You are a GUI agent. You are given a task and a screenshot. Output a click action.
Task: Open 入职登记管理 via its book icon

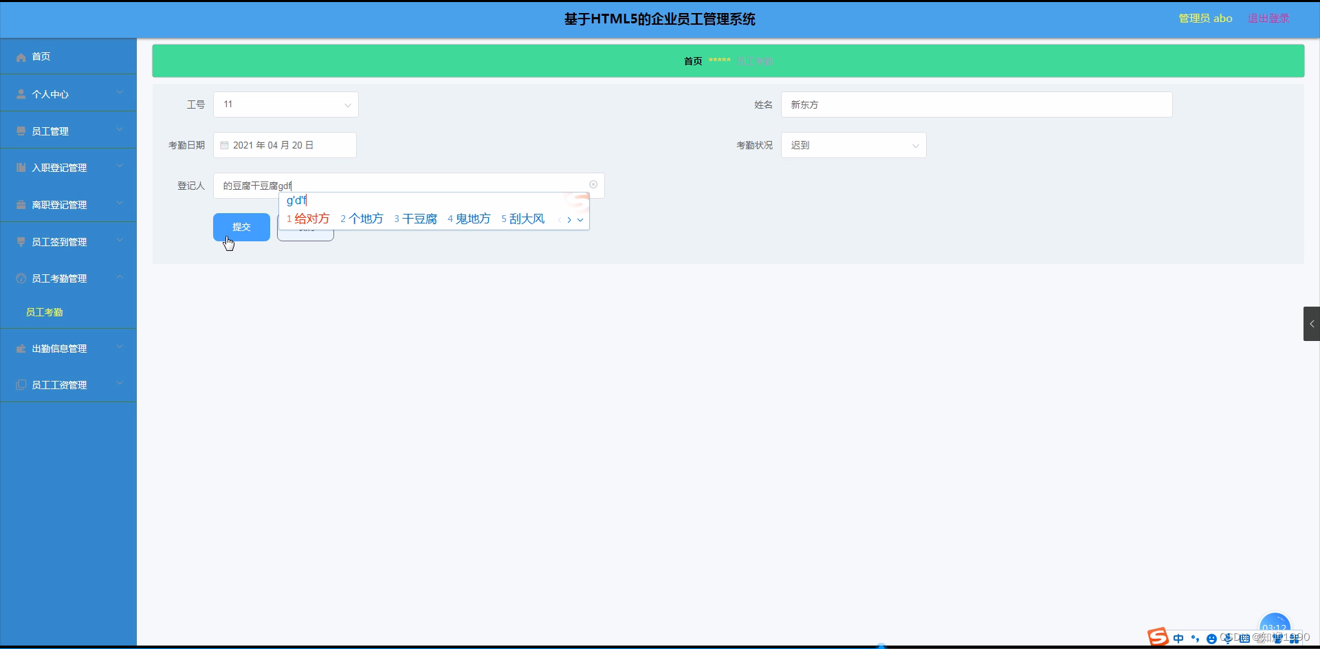(x=21, y=167)
